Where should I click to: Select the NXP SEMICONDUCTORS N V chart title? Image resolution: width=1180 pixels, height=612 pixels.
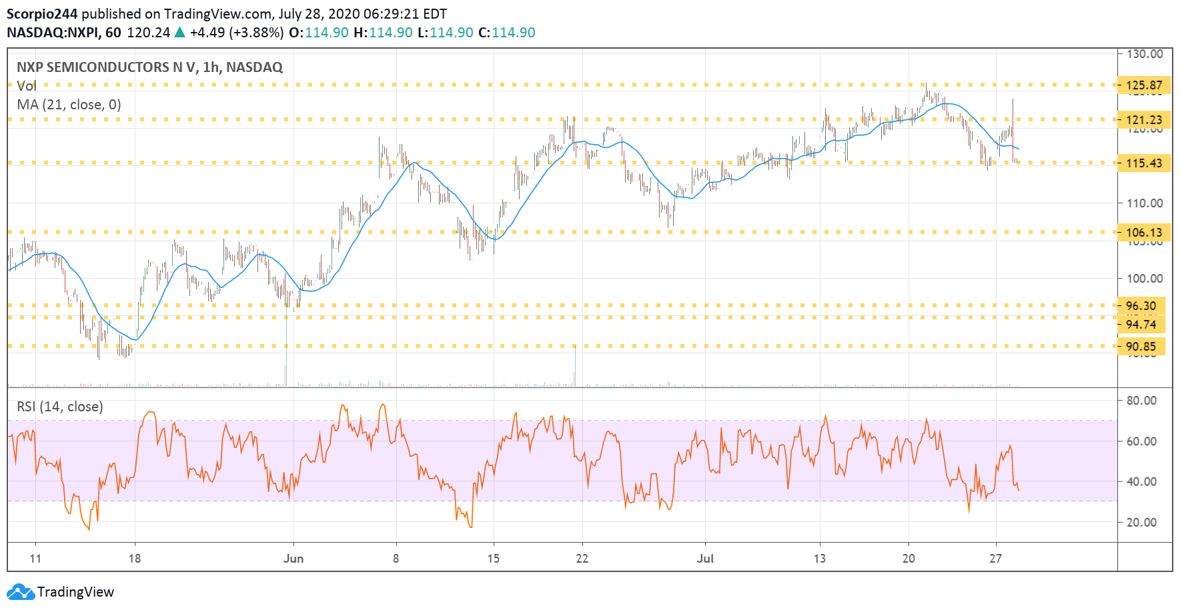pos(149,67)
